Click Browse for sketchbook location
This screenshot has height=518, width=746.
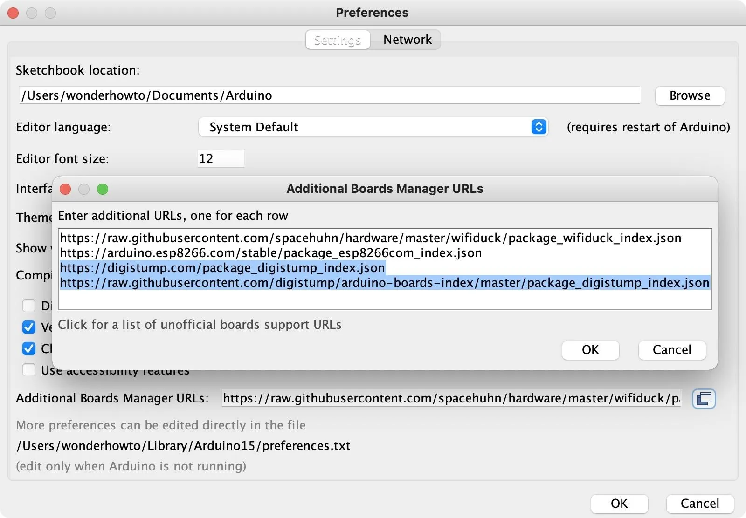(x=690, y=95)
